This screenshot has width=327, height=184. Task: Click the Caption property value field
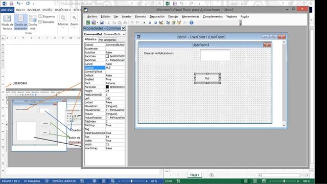(115, 68)
